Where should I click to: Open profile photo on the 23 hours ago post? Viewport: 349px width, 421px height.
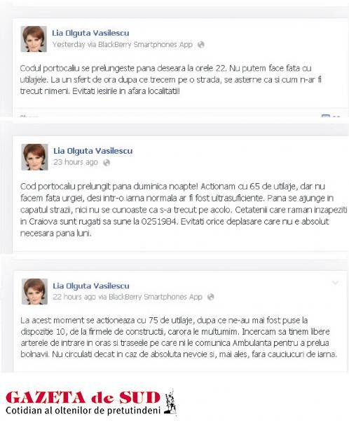(34, 157)
